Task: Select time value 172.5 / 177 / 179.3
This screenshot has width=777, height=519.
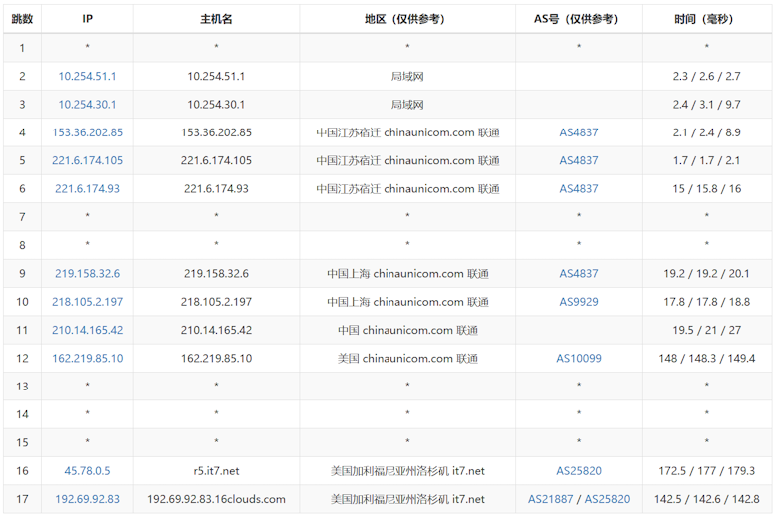Action: [706, 471]
